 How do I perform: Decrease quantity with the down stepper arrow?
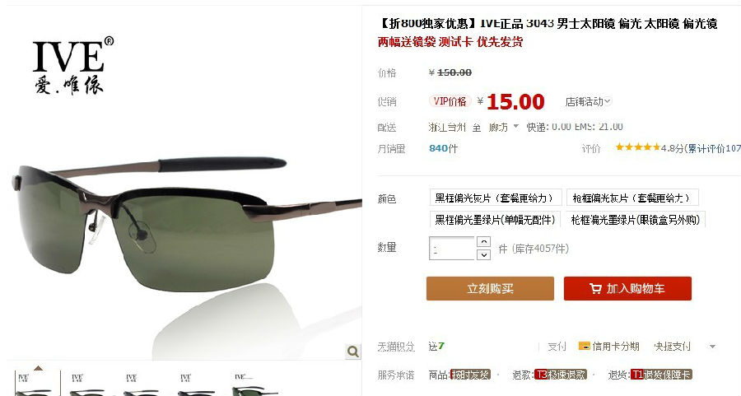click(483, 254)
